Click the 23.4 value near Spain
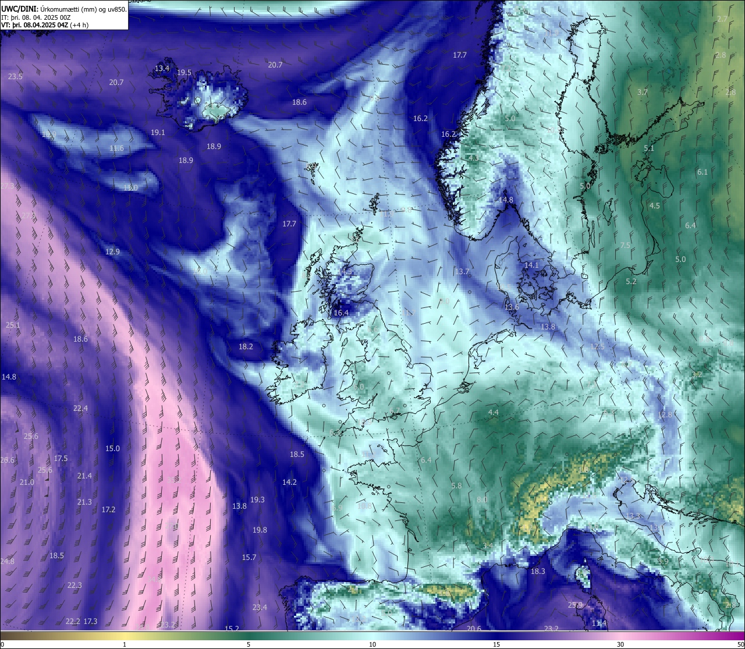The width and height of the screenshot is (745, 649). tap(260, 607)
